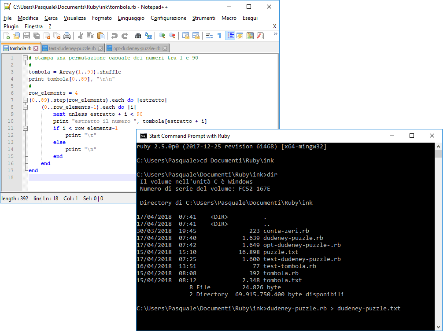This screenshot has height=335, width=447.
Task: Paste with the clipboard toolbar icon
Action: click(101, 36)
